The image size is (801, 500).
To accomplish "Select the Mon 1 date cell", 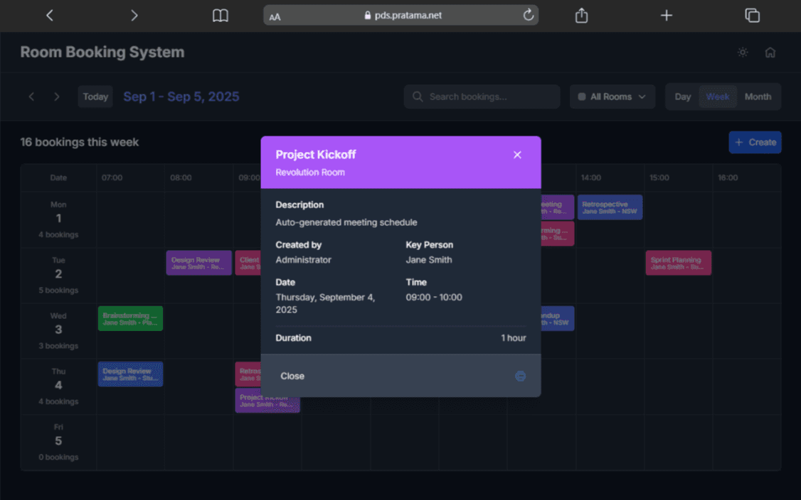I will point(58,220).
